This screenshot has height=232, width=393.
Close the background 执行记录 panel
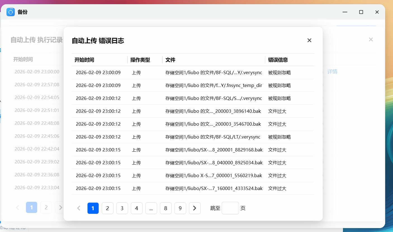click(371, 40)
